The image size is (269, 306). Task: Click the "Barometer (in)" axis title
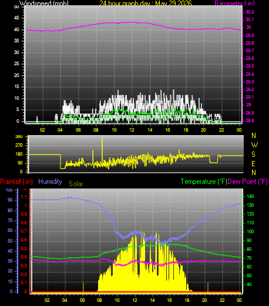pos(234,3)
